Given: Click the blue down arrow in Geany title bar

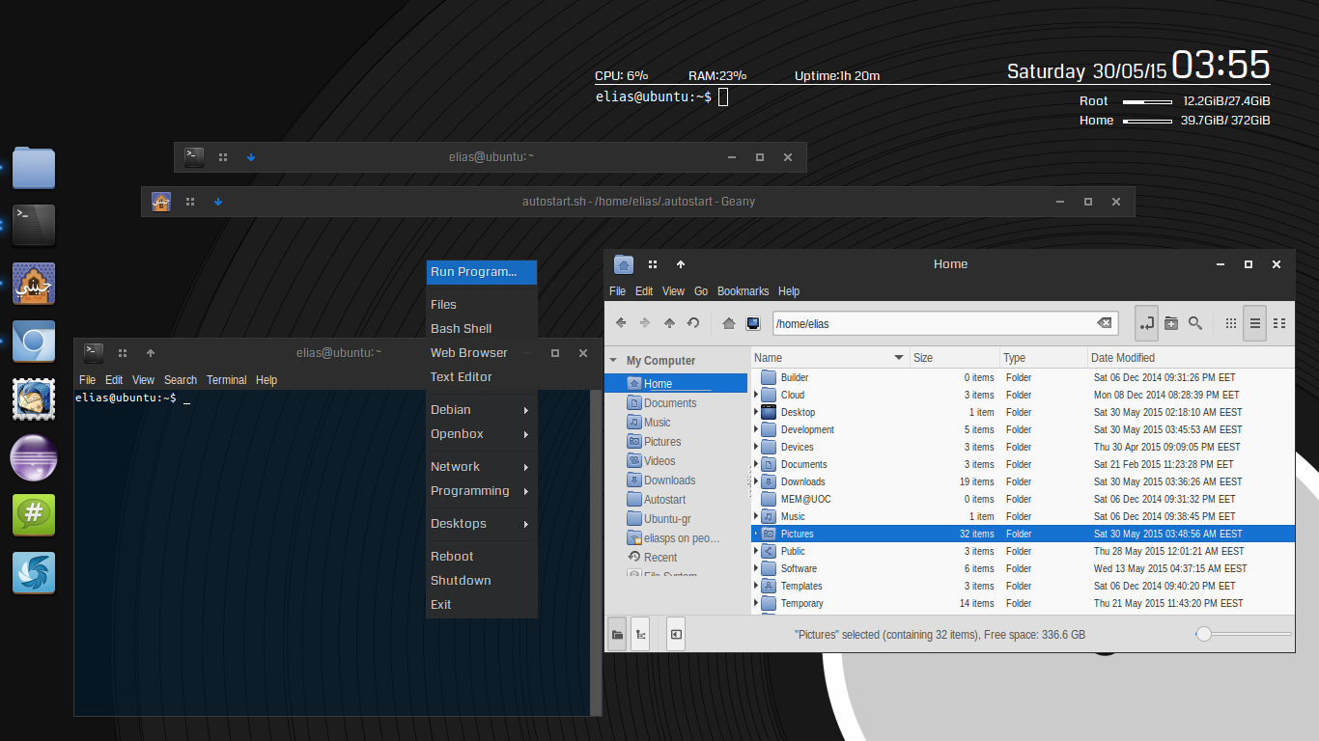Looking at the screenshot, I should pyautogui.click(x=218, y=202).
